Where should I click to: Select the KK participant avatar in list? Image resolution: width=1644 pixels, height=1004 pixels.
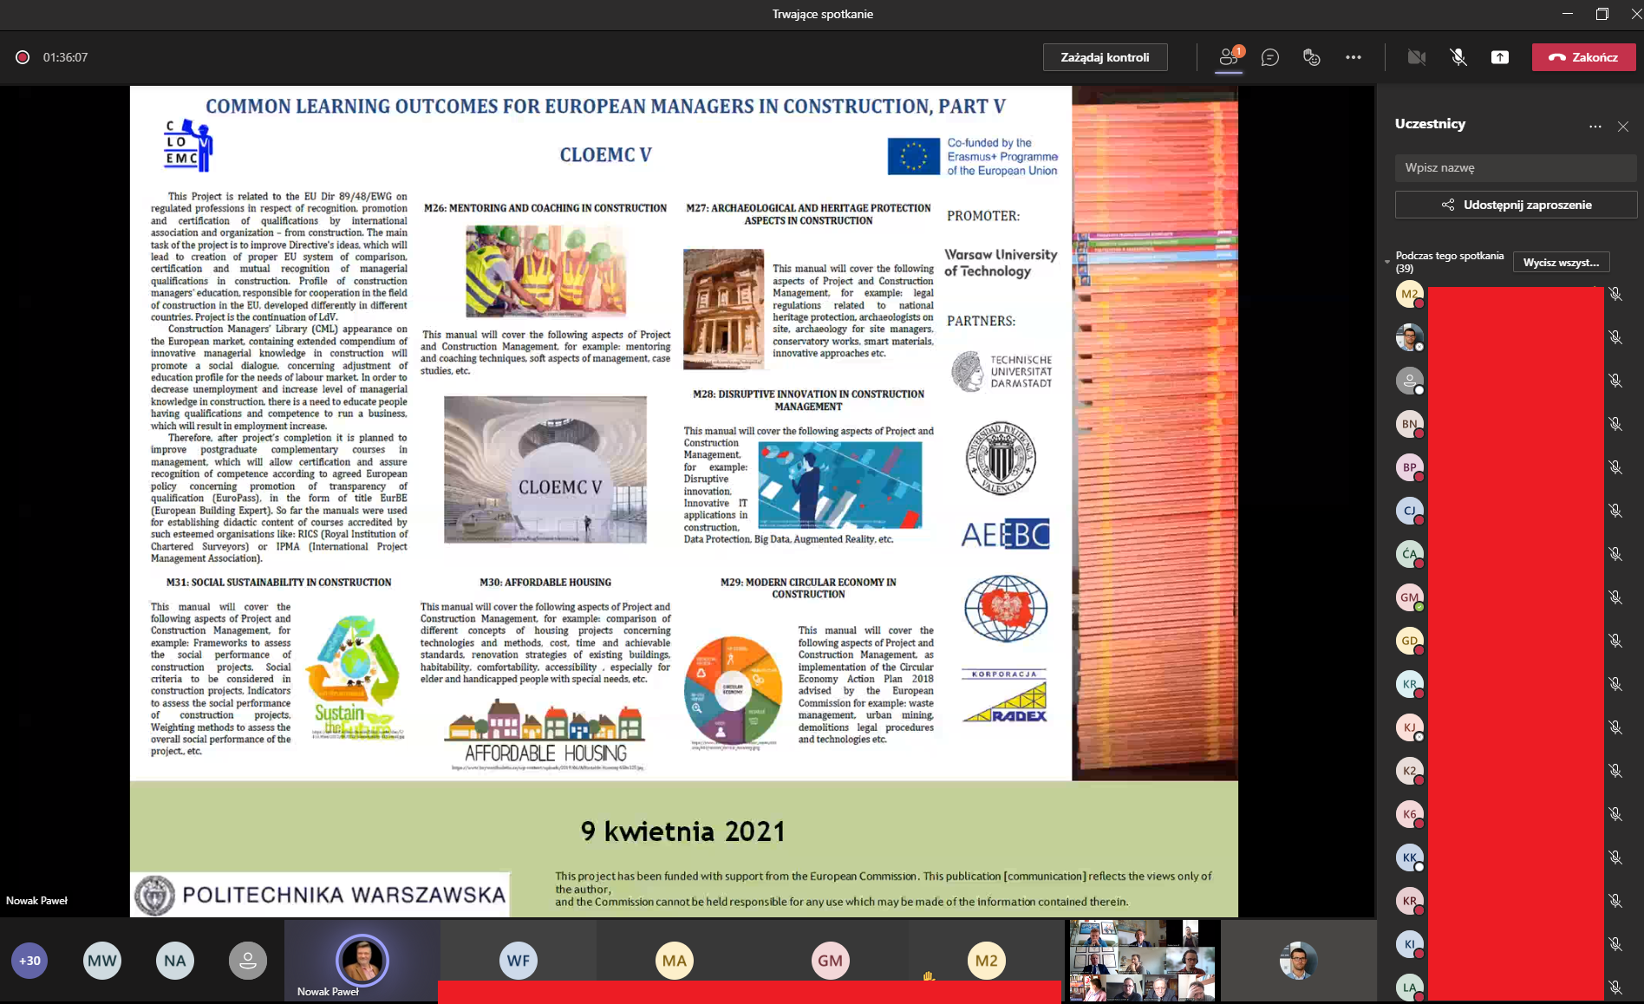pos(1410,857)
